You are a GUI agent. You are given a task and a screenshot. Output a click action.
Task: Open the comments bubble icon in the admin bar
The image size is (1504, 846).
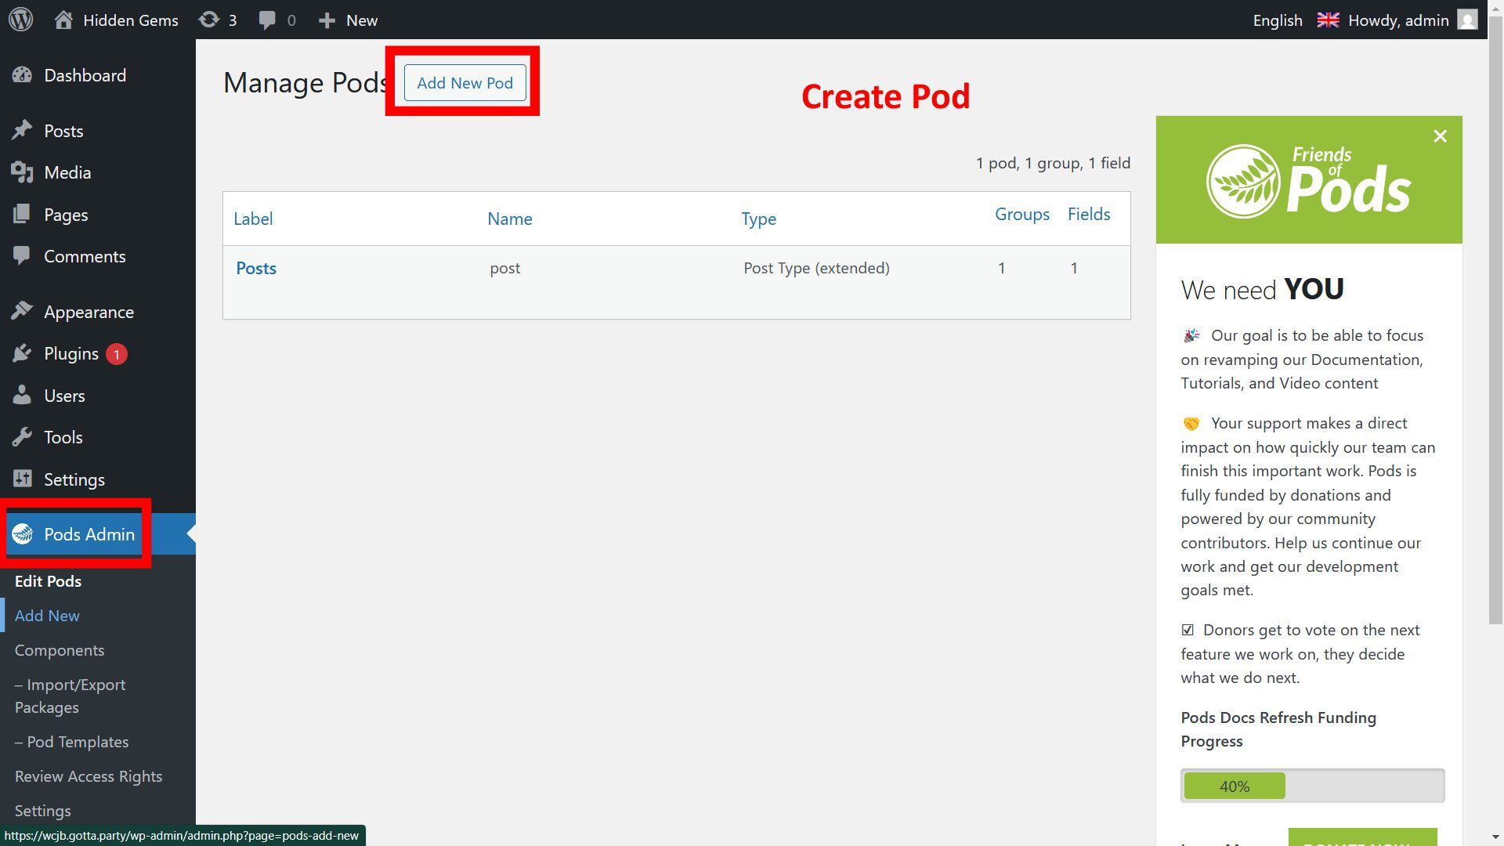[267, 20]
